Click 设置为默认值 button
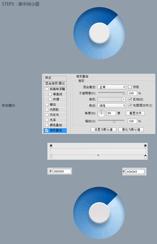Viewport: 157px width, 244px height. point(103,130)
